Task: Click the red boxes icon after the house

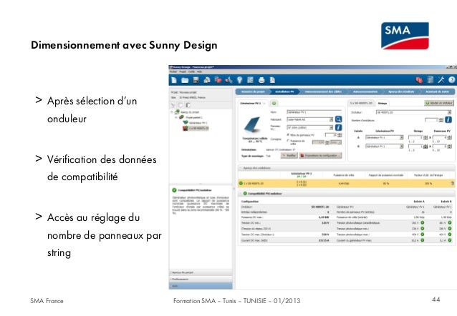Action: [x=218, y=80]
